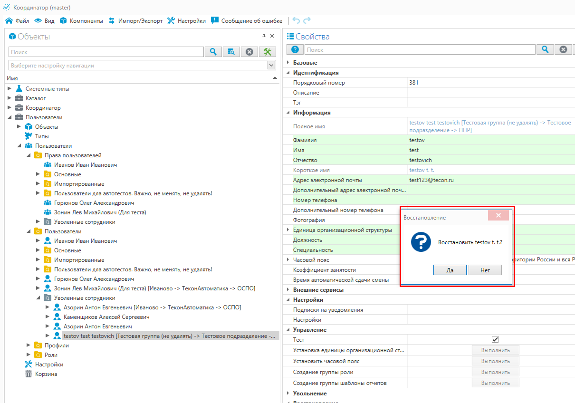Collapse the Идентификация property group
The height and width of the screenshot is (403, 575).
click(x=287, y=73)
